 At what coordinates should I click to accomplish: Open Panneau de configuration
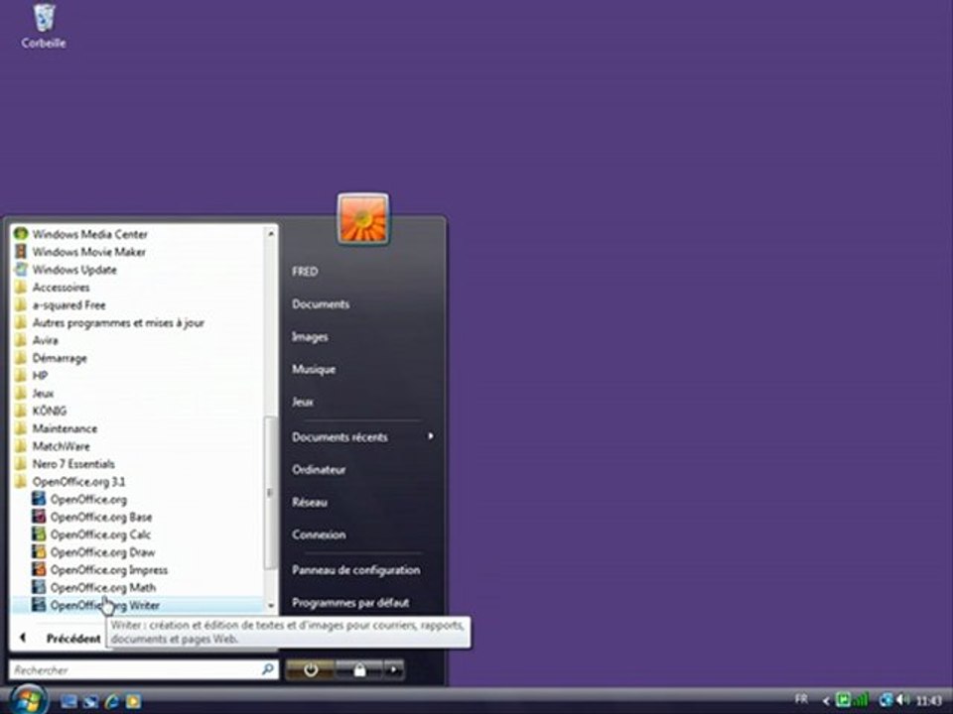pyautogui.click(x=355, y=570)
